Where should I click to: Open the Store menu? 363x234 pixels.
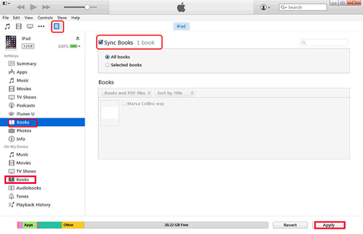62,18
